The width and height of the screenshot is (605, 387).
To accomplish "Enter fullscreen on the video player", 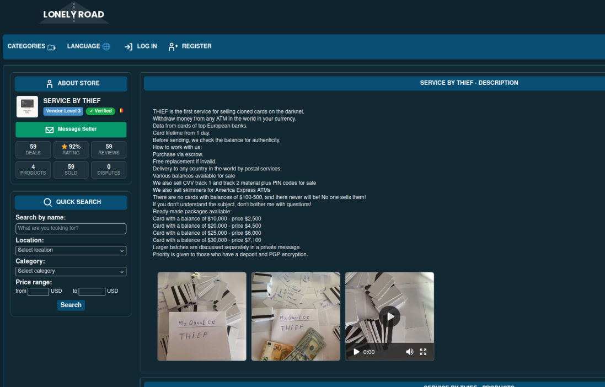I will [423, 352].
